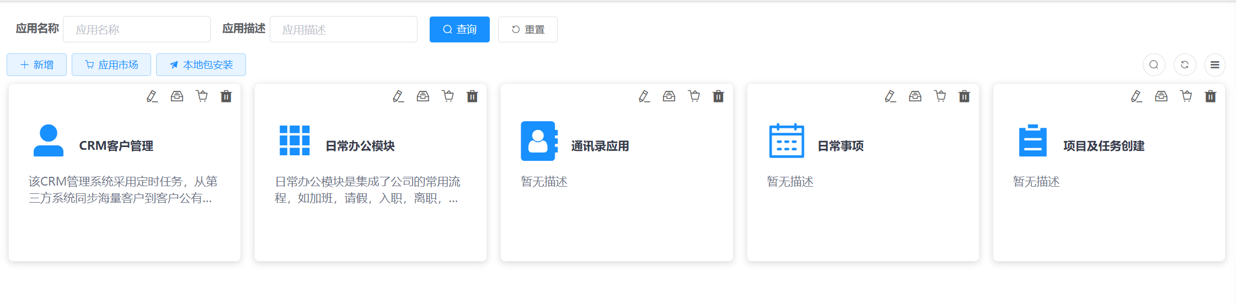Click the 查询 search button

459,29
